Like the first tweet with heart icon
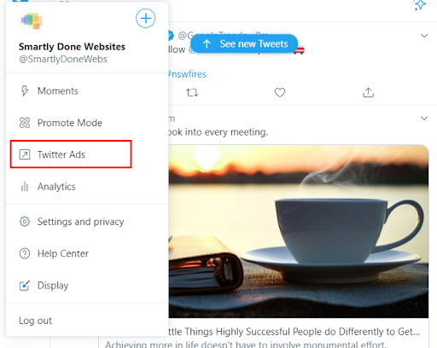437x348 pixels. (x=280, y=92)
